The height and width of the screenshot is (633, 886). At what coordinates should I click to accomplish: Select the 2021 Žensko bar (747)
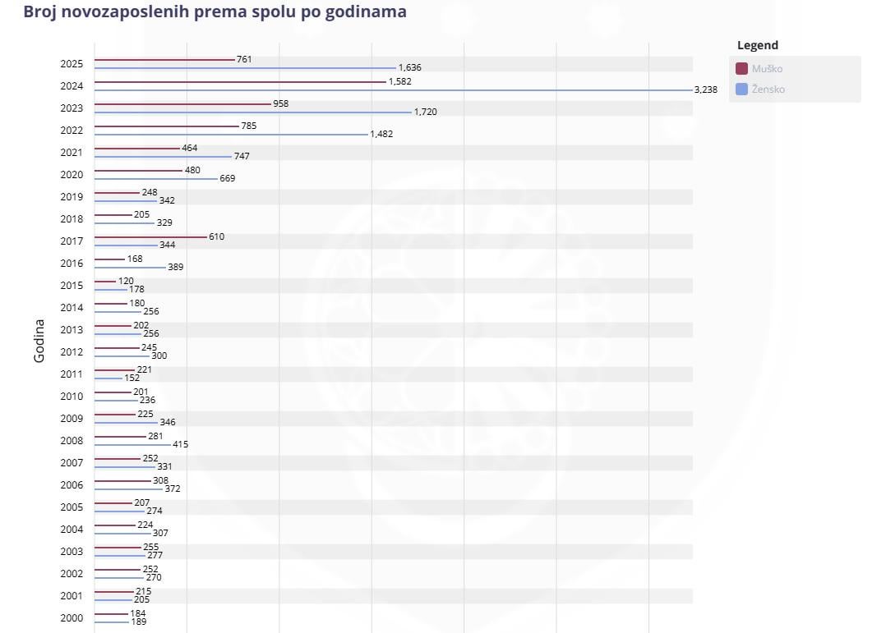click(164, 157)
